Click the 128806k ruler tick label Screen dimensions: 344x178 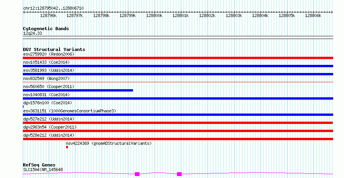(x=313, y=16)
